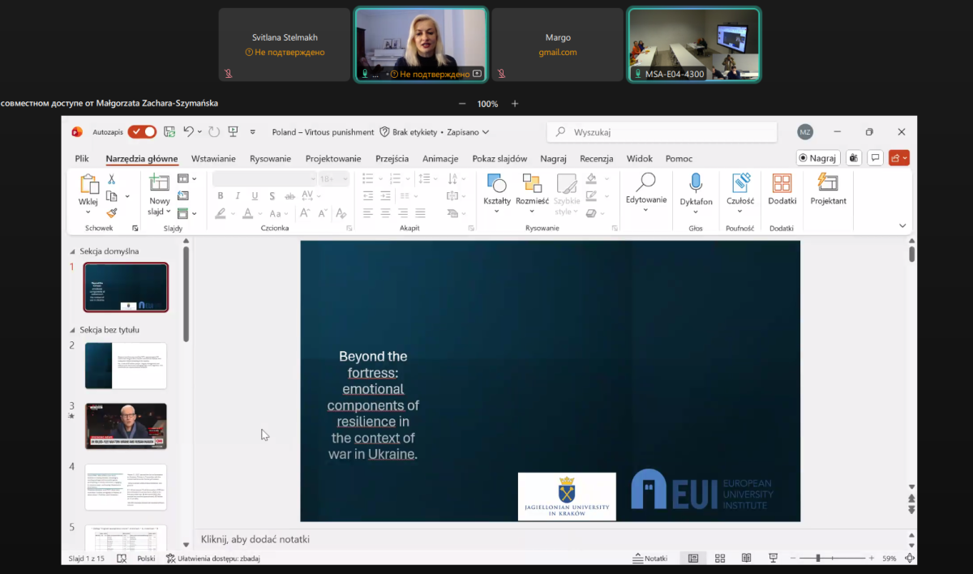Switch to slide sorter view icon
The image size is (973, 574).
[x=720, y=559]
